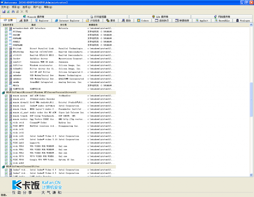
Task: Switch to the Explorer tab
Action: (x=42, y=21)
